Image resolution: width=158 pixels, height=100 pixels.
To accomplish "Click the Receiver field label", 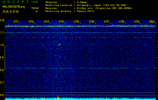I will pyautogui.click(x=51, y=8).
